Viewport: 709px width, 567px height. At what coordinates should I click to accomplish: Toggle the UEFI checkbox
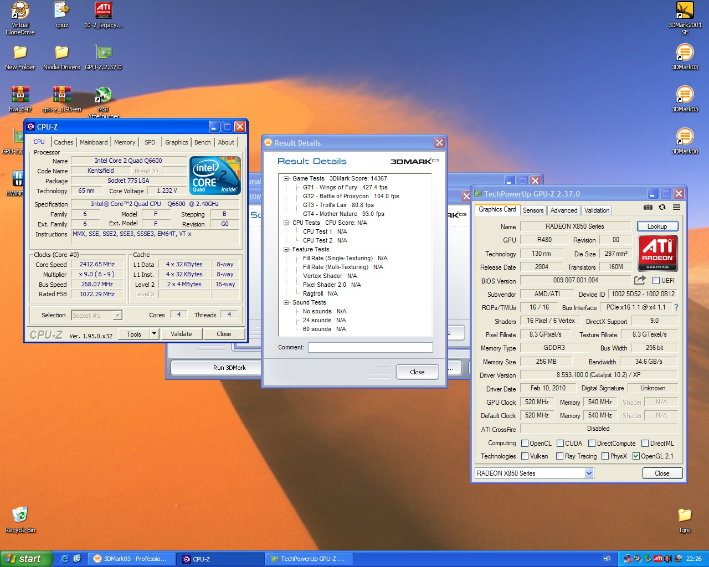[x=656, y=281]
